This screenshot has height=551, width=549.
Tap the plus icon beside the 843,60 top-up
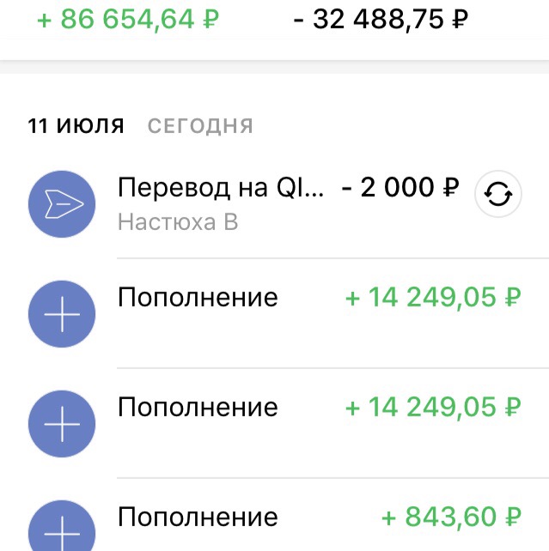62,526
